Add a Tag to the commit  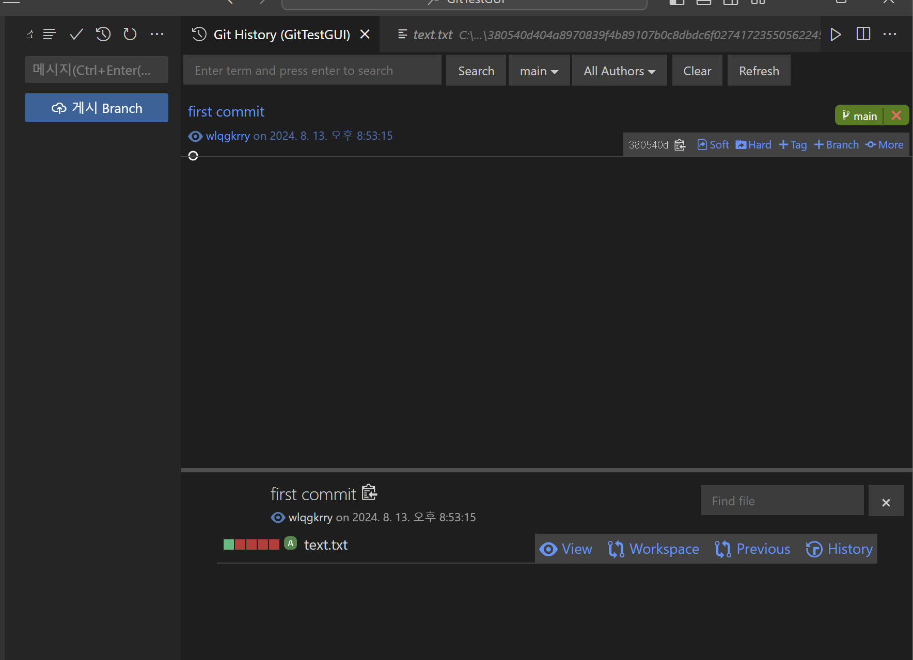(793, 145)
